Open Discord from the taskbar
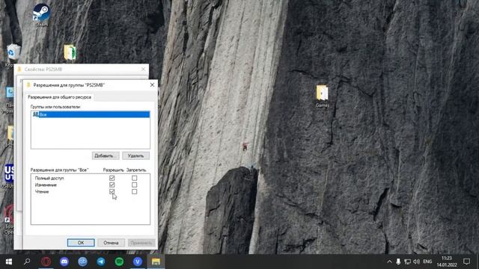This screenshot has width=479, height=269. [64, 262]
